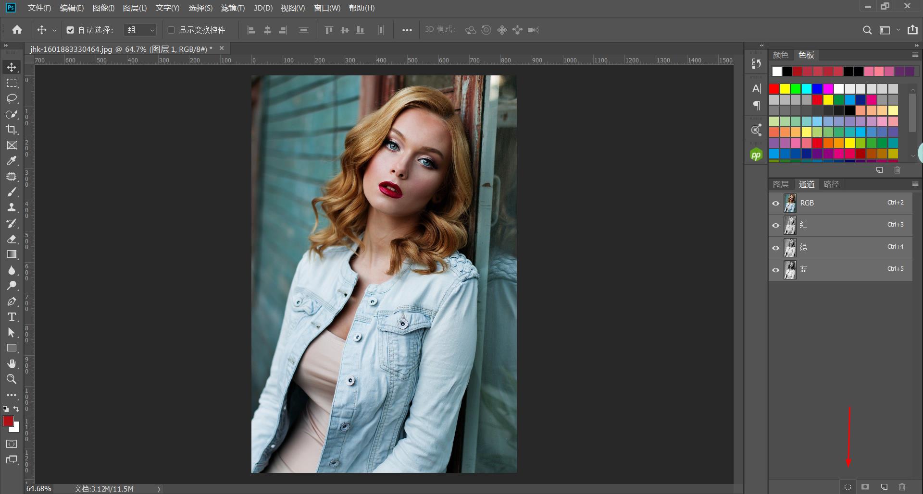The width and height of the screenshot is (923, 494).
Task: Select the Rectangle shape tool
Action: [12, 348]
